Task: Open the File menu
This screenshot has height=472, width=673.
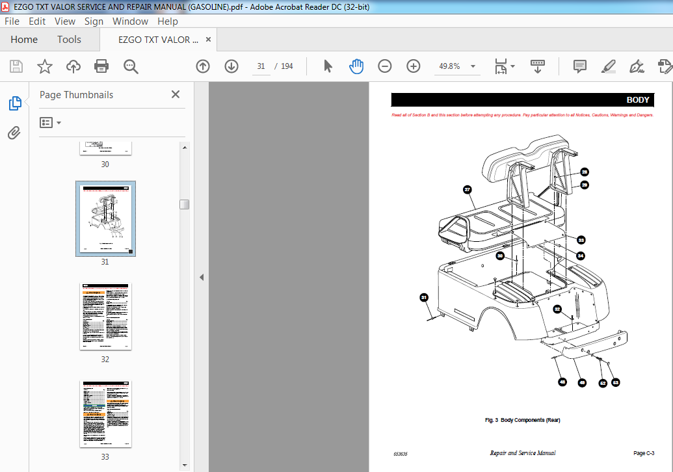Action: (x=12, y=21)
